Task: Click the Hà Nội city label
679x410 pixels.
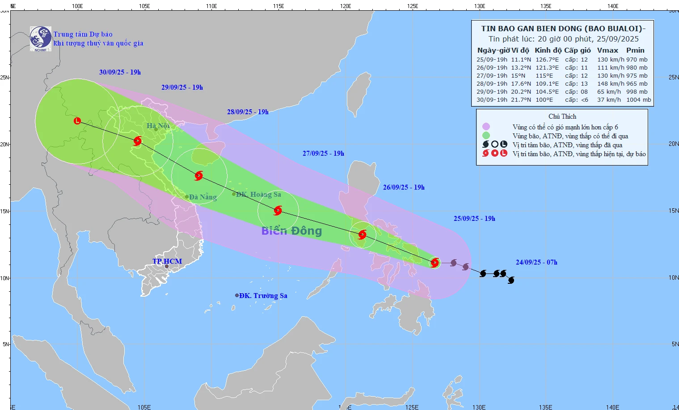Action: 158,126
